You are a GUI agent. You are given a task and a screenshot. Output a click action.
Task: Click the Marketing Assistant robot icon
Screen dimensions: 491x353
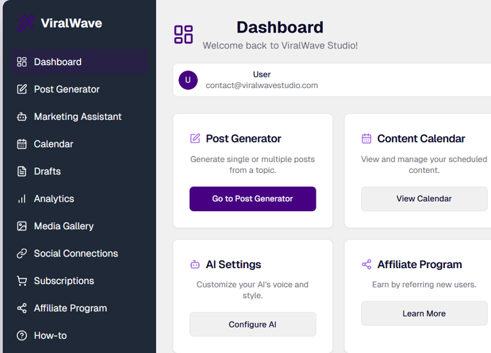[x=22, y=117]
